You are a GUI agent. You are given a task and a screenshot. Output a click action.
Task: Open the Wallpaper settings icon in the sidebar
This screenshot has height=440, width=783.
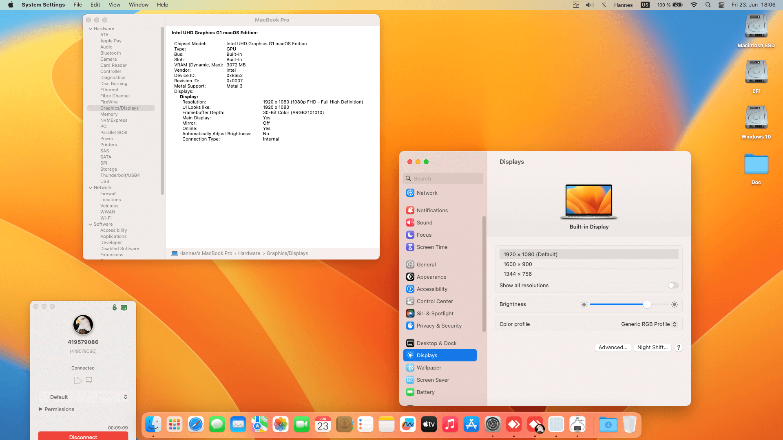click(x=410, y=367)
